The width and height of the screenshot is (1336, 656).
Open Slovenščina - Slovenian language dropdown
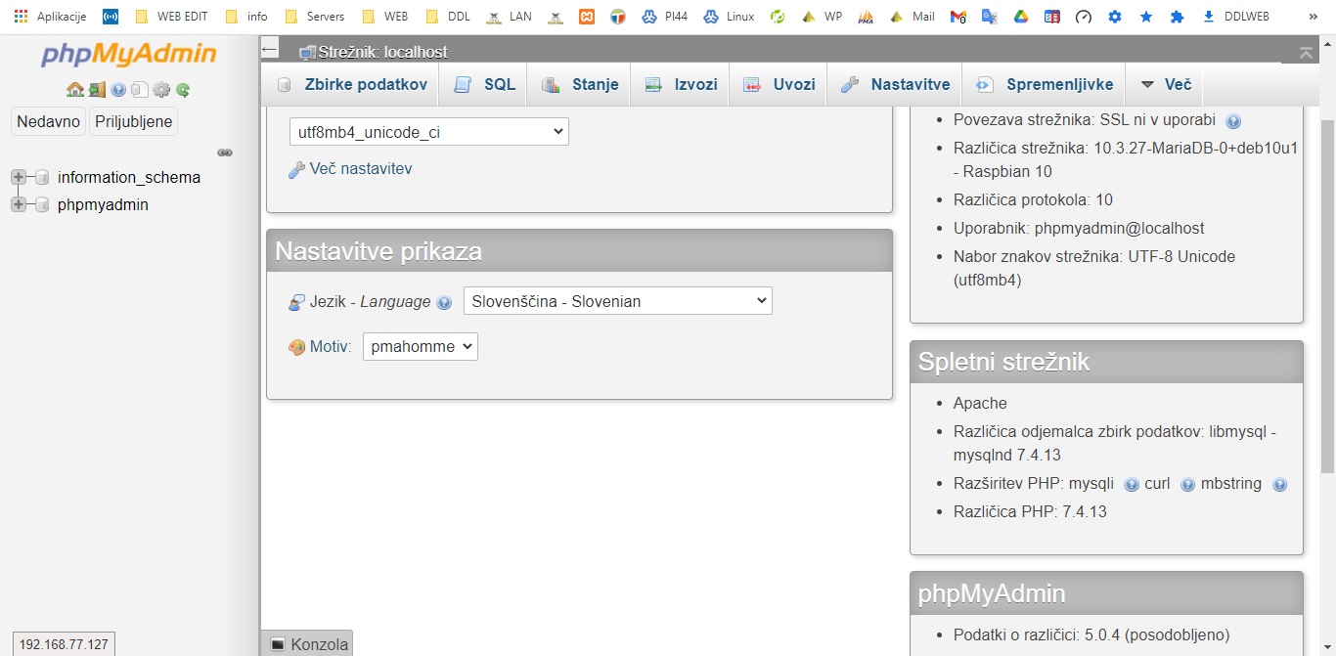pyautogui.click(x=617, y=301)
